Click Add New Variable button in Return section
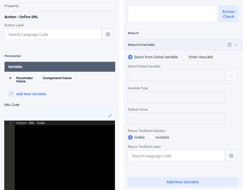Image resolution: width=243 pixels, height=190 pixels. tap(183, 182)
